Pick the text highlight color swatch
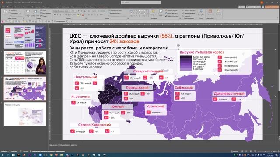 coord(79,14)
